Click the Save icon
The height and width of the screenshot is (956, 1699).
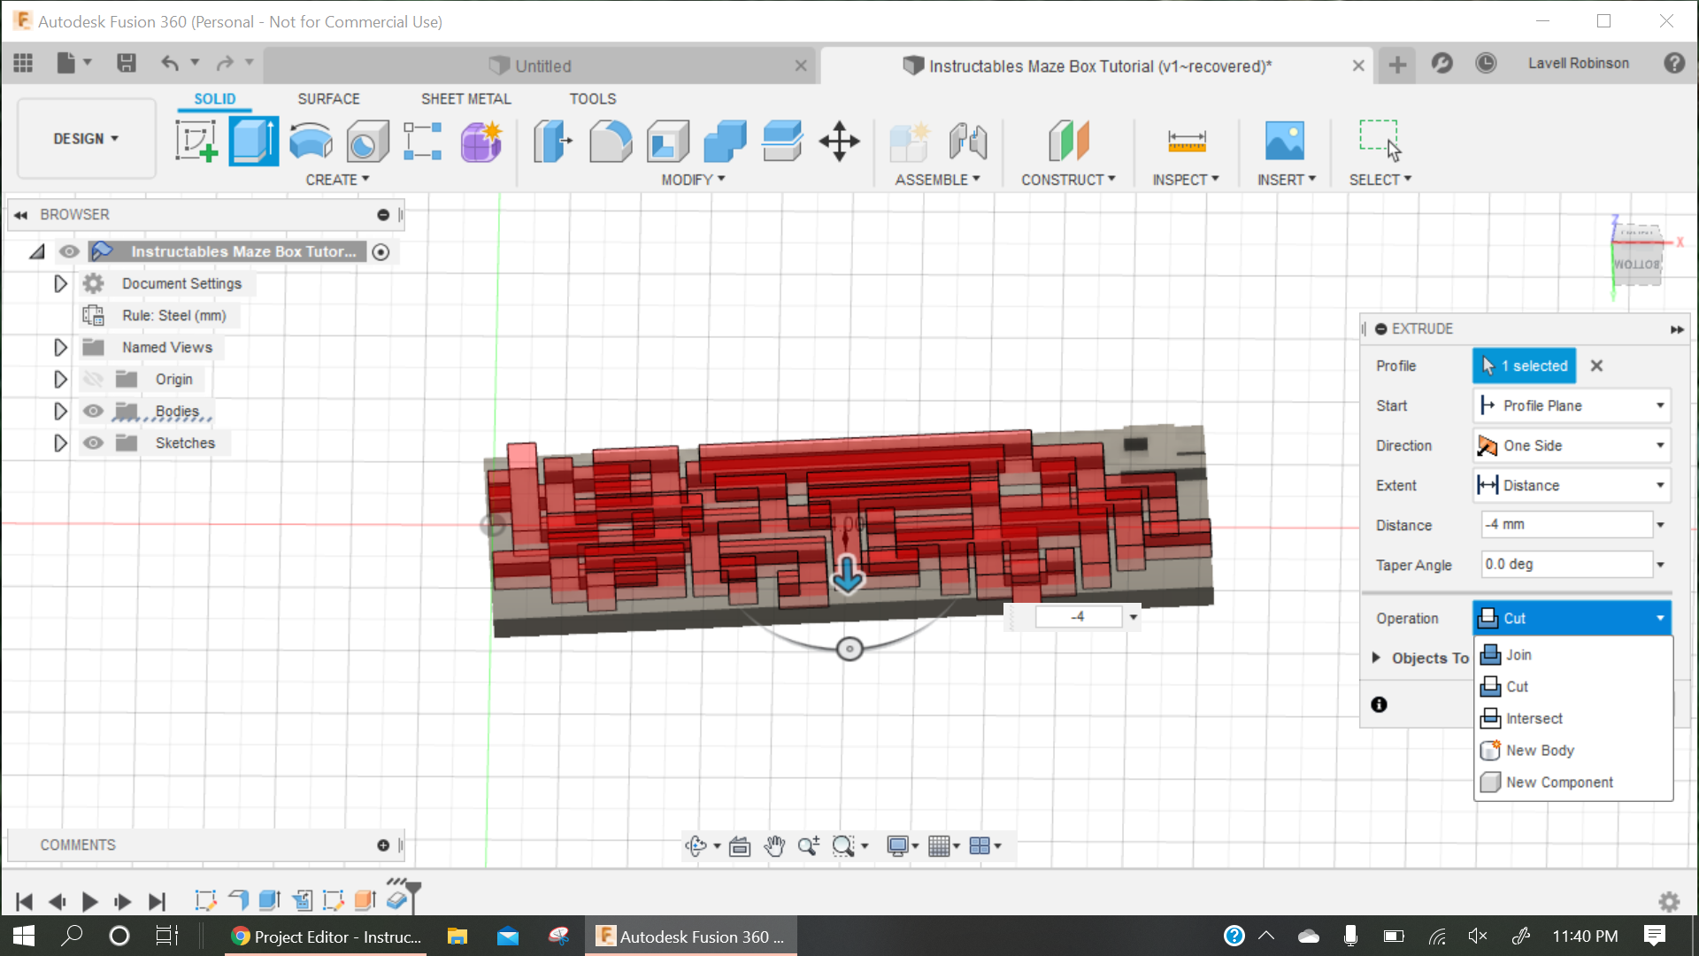(127, 63)
